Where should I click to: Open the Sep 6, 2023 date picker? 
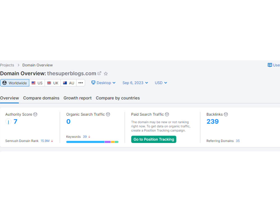135,83
